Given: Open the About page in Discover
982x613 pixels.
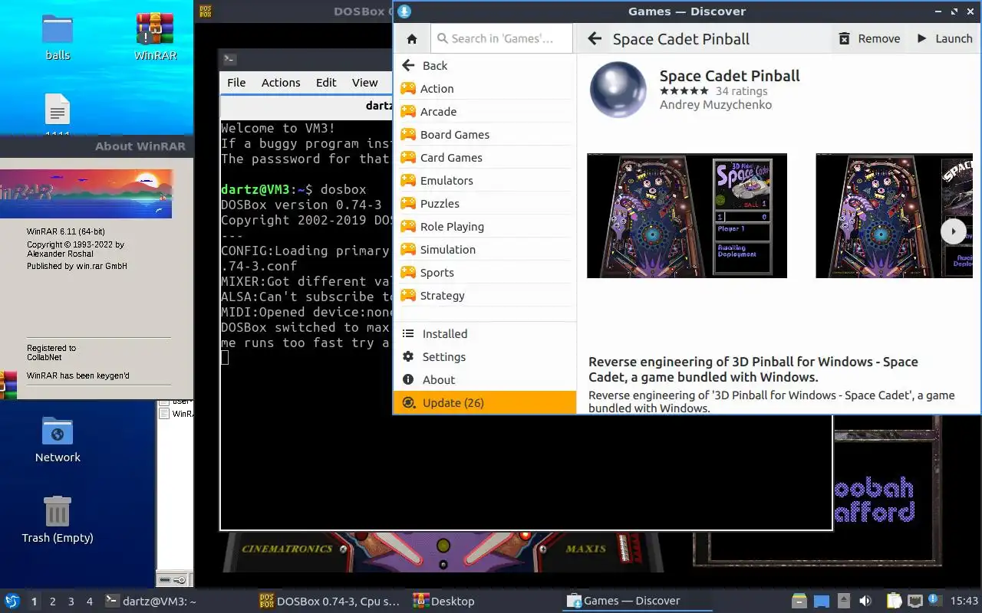Looking at the screenshot, I should tap(484, 380).
